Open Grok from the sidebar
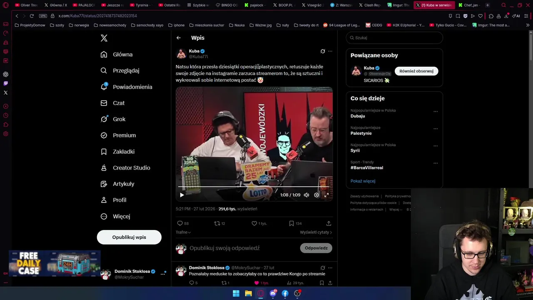 113,119
